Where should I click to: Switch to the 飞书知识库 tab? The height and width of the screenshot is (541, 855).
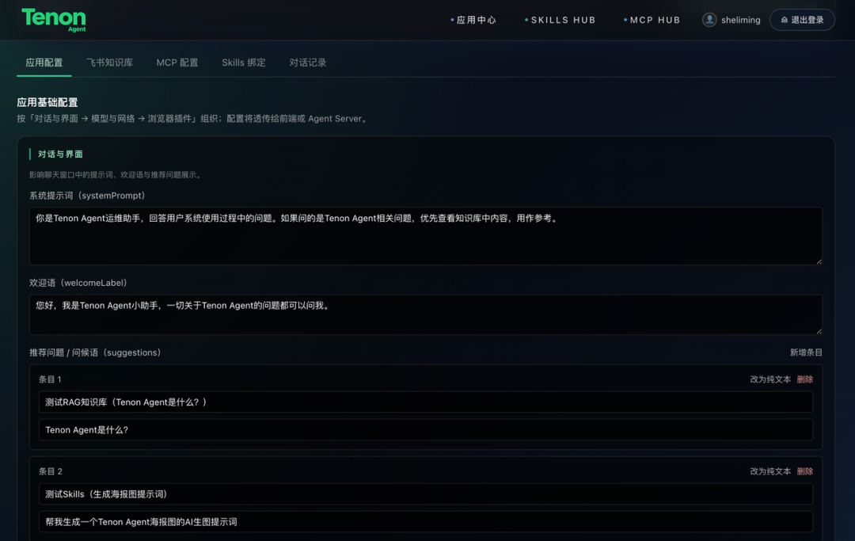point(109,63)
